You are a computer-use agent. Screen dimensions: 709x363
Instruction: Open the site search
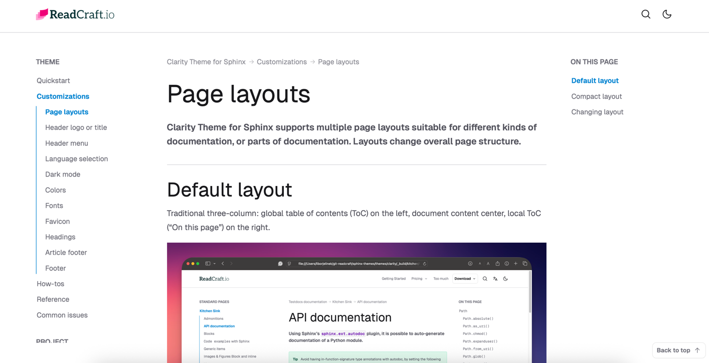[646, 14]
